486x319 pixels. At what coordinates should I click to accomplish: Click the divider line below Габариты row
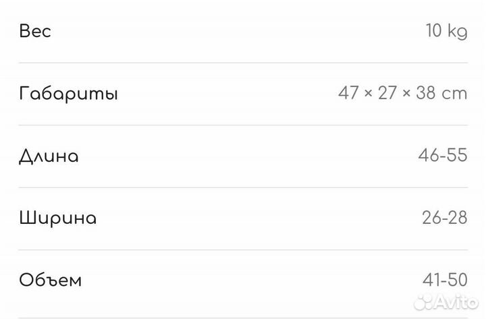point(243,125)
